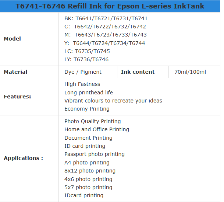This screenshot has width=224, height=202.
Task: Click the High Fastness feature text
Action: 82,84
